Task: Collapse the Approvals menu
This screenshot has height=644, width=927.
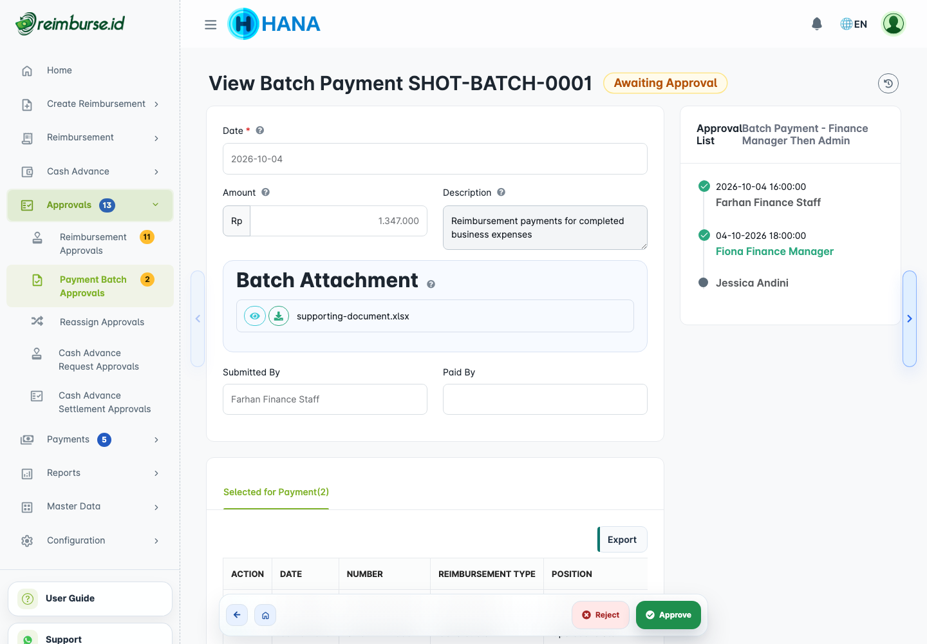Action: point(90,205)
